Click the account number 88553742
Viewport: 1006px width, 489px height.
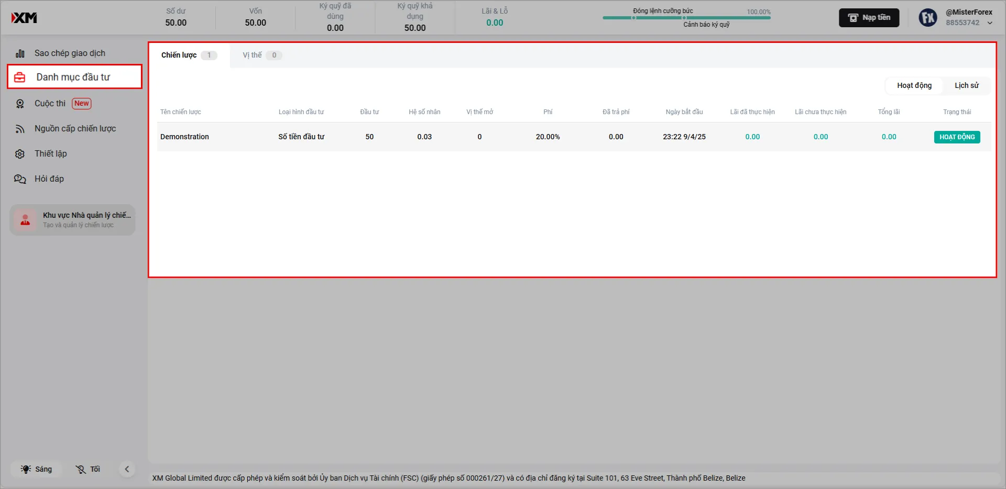963,23
